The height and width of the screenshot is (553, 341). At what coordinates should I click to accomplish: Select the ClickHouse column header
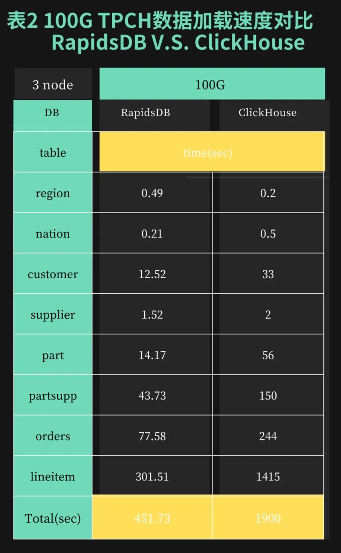point(268,113)
